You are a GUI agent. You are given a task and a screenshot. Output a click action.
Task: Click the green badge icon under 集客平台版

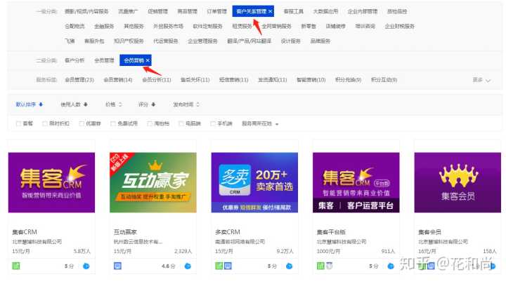click(x=320, y=266)
